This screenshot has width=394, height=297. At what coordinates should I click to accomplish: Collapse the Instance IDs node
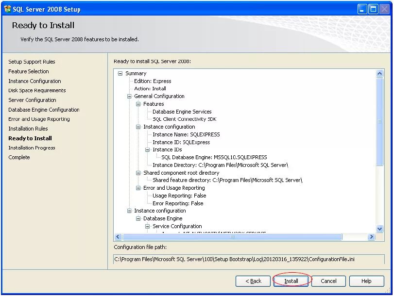pyautogui.click(x=148, y=149)
